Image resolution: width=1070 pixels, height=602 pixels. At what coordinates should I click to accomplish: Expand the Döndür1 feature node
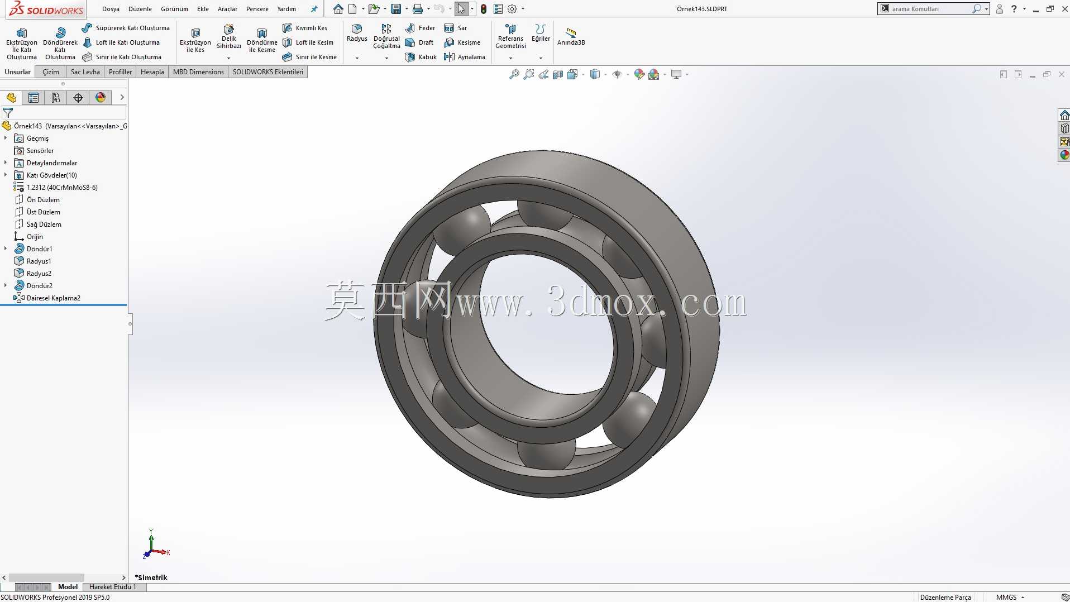tap(6, 249)
